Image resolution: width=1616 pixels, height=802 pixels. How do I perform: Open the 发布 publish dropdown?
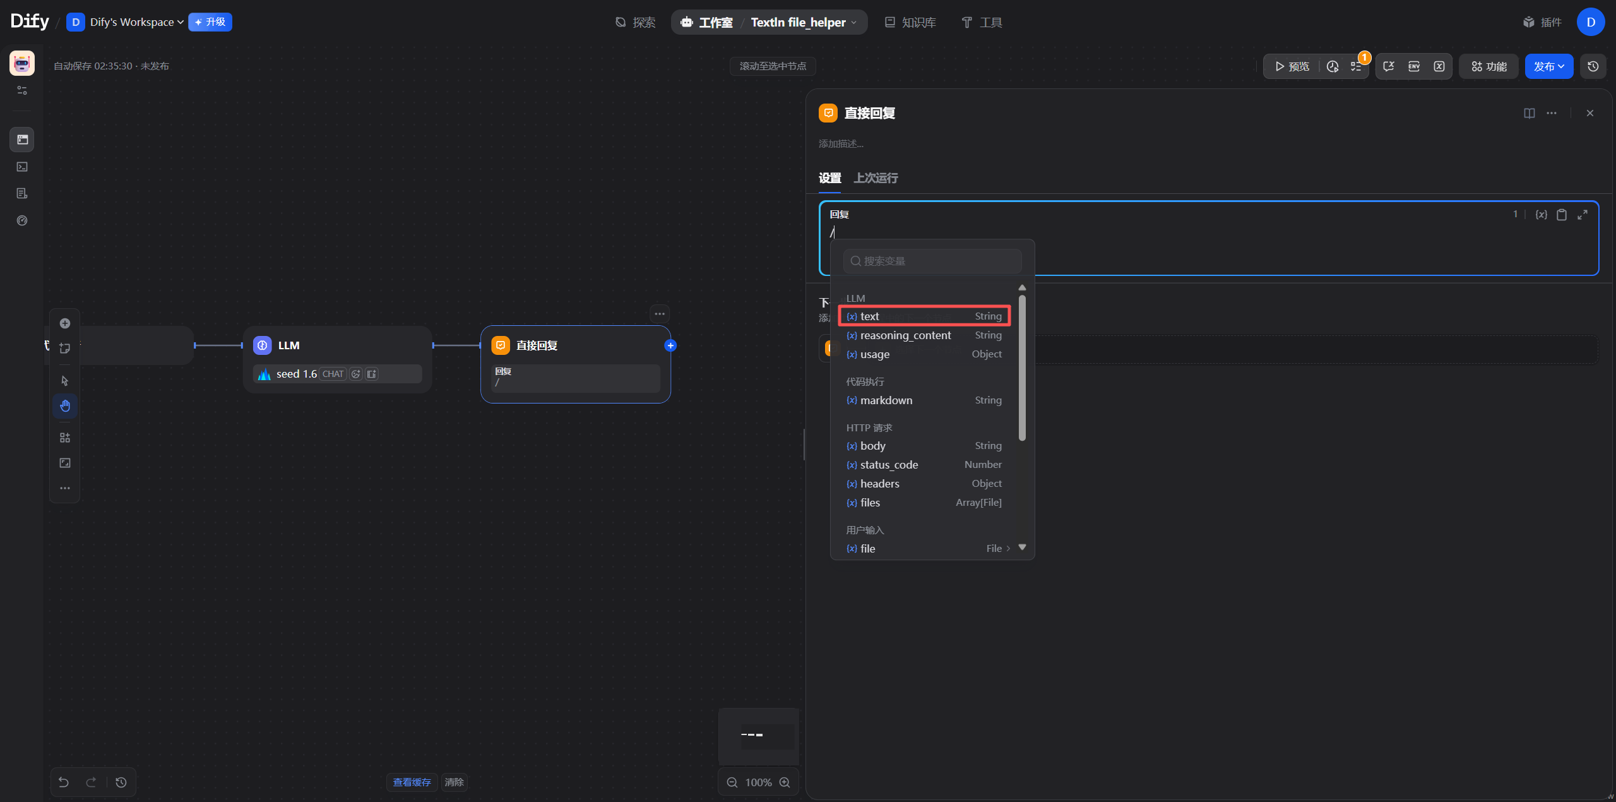pos(1549,66)
